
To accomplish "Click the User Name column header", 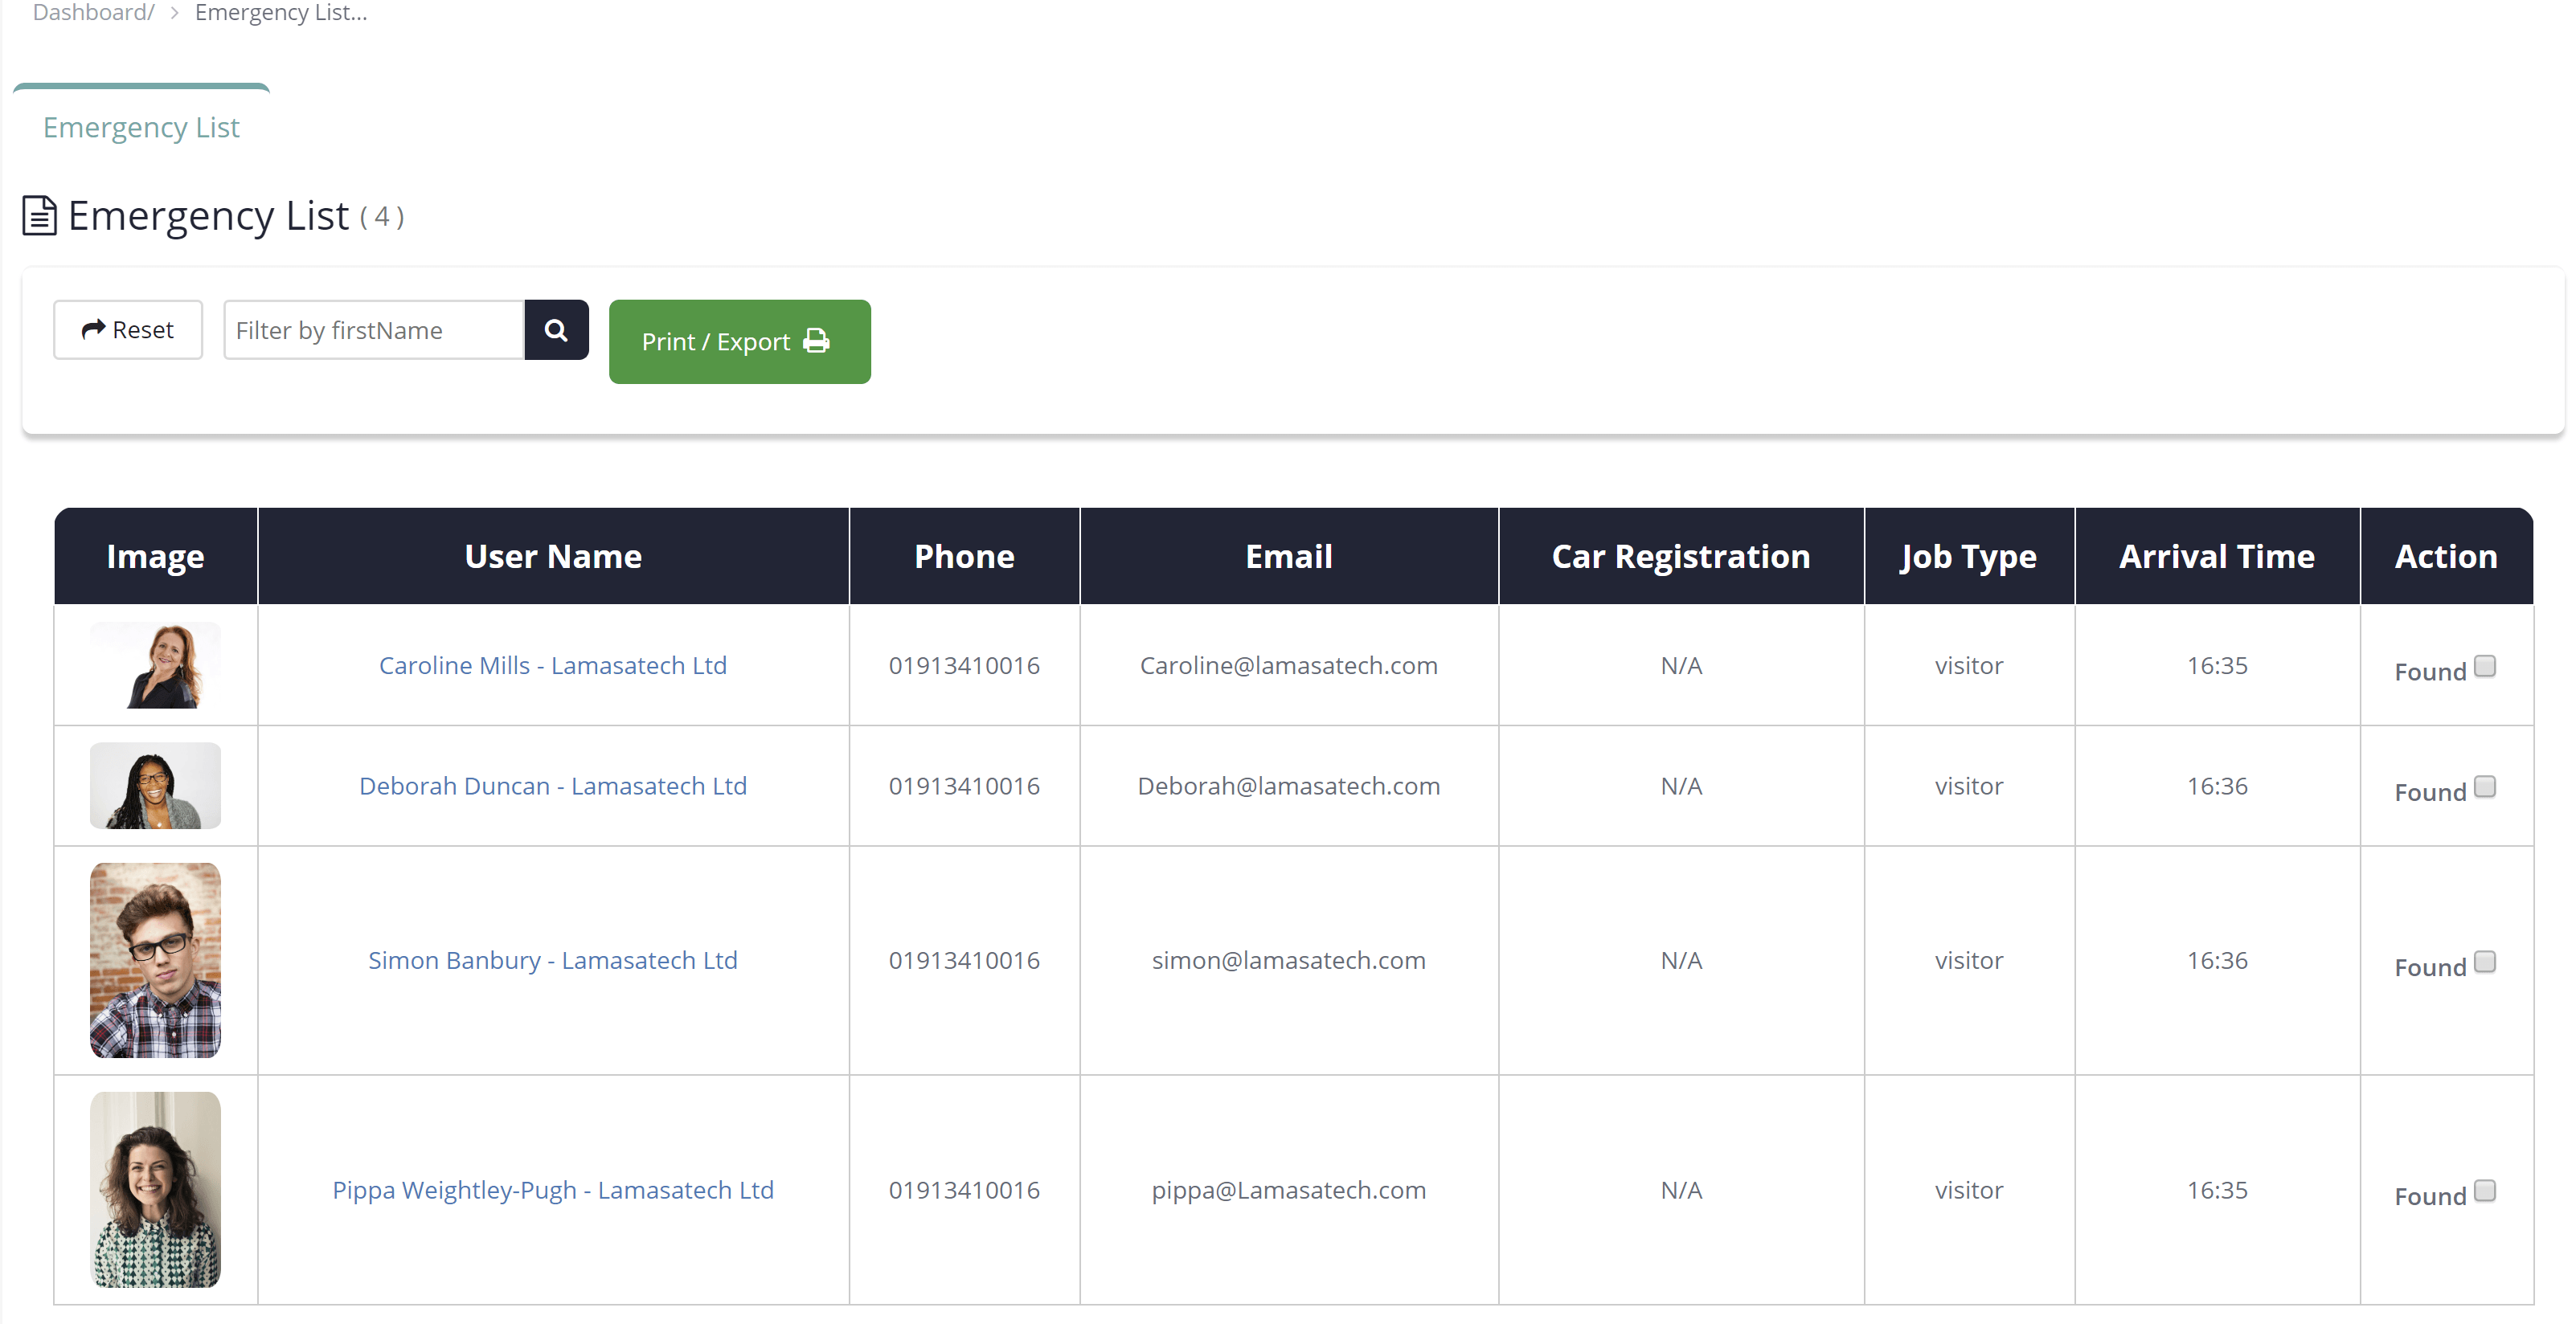I will 553,557.
